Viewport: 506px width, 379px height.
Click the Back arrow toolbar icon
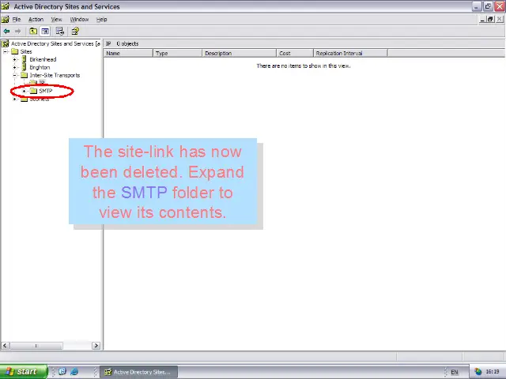[6, 32]
